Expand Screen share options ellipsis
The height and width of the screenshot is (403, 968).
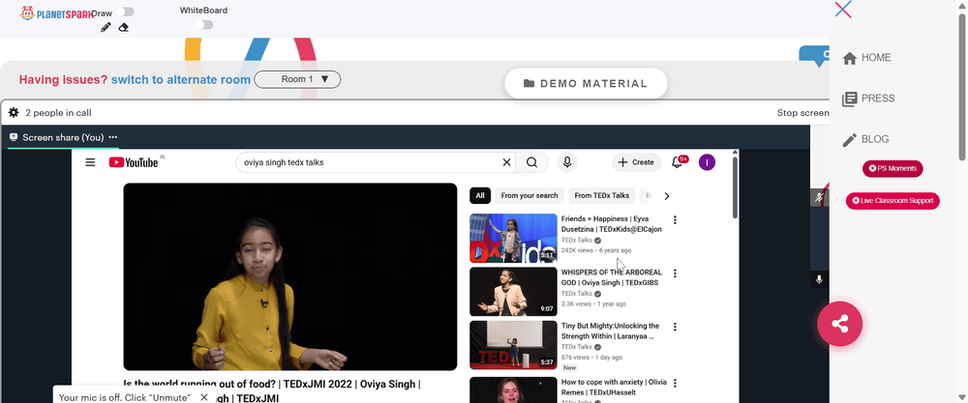(113, 137)
